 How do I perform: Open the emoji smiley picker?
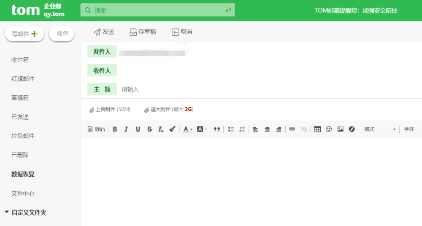pos(329,129)
